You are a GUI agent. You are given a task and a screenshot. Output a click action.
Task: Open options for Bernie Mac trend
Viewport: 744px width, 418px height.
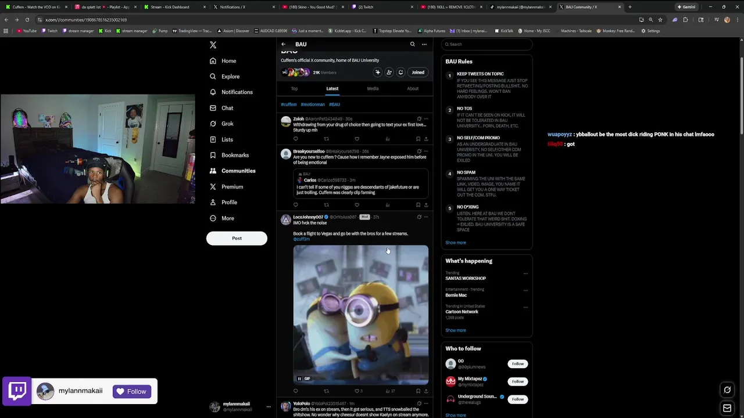[x=525, y=290]
